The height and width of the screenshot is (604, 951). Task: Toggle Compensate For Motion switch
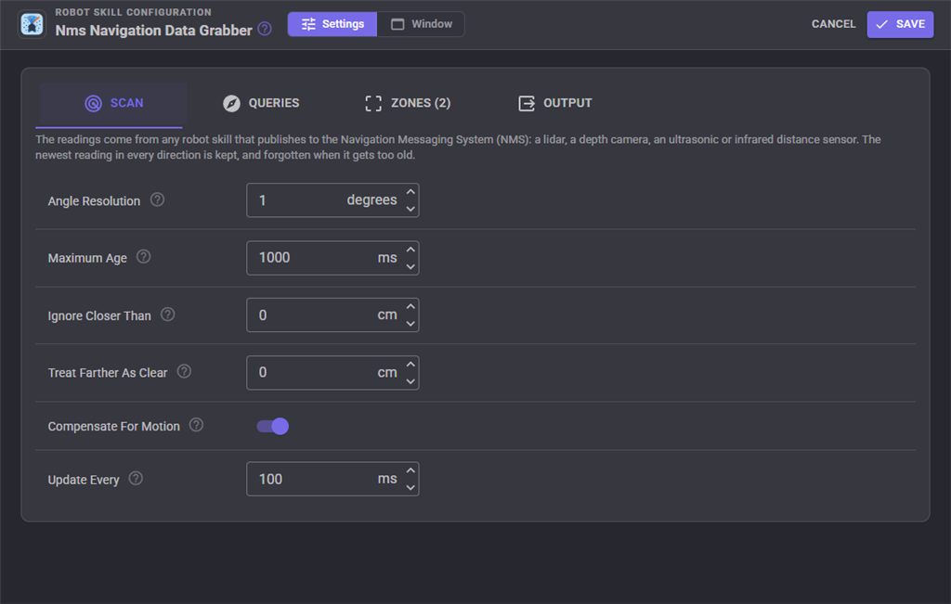[272, 427]
